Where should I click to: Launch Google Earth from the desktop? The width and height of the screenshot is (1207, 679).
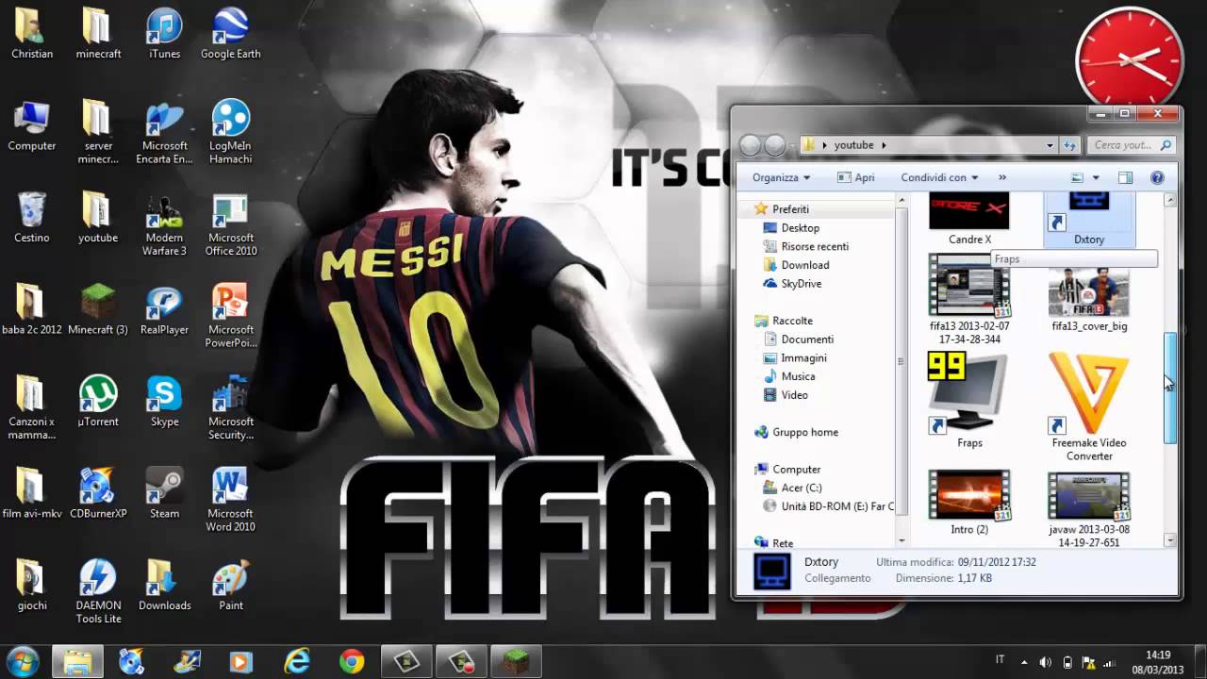[230, 33]
